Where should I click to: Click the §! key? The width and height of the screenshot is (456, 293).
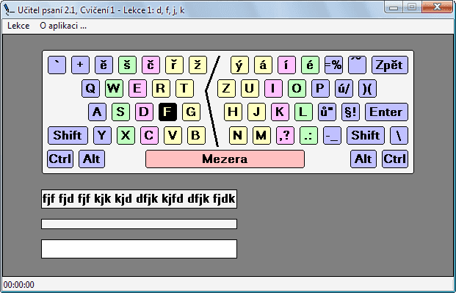tap(351, 112)
